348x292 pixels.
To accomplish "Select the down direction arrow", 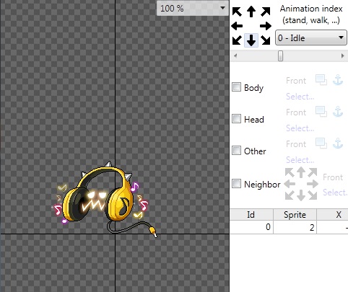I will pyautogui.click(x=251, y=40).
